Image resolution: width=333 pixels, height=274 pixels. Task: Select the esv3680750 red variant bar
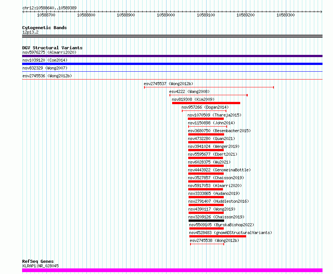206,134
